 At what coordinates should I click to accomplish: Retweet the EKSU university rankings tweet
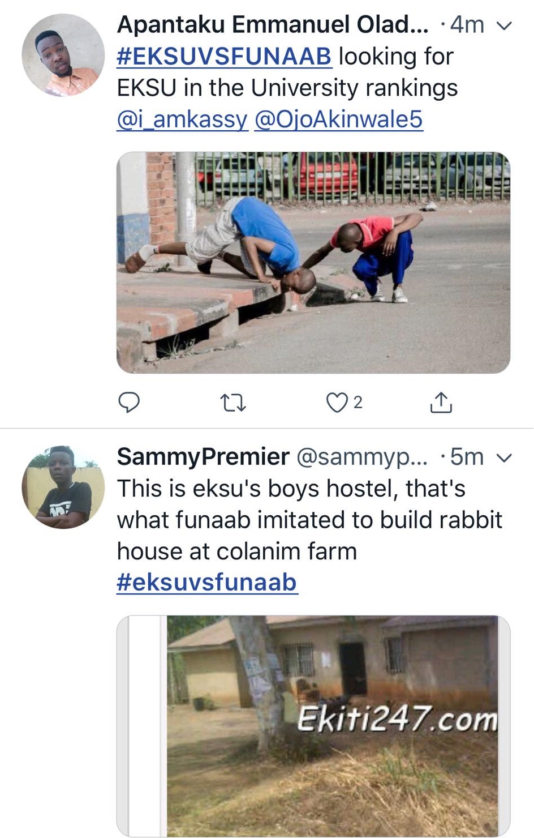(x=232, y=403)
